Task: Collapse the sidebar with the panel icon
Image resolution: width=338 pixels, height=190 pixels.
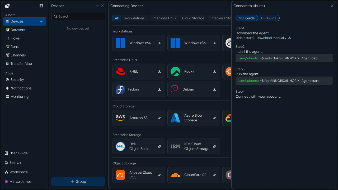Action: click(x=41, y=6)
